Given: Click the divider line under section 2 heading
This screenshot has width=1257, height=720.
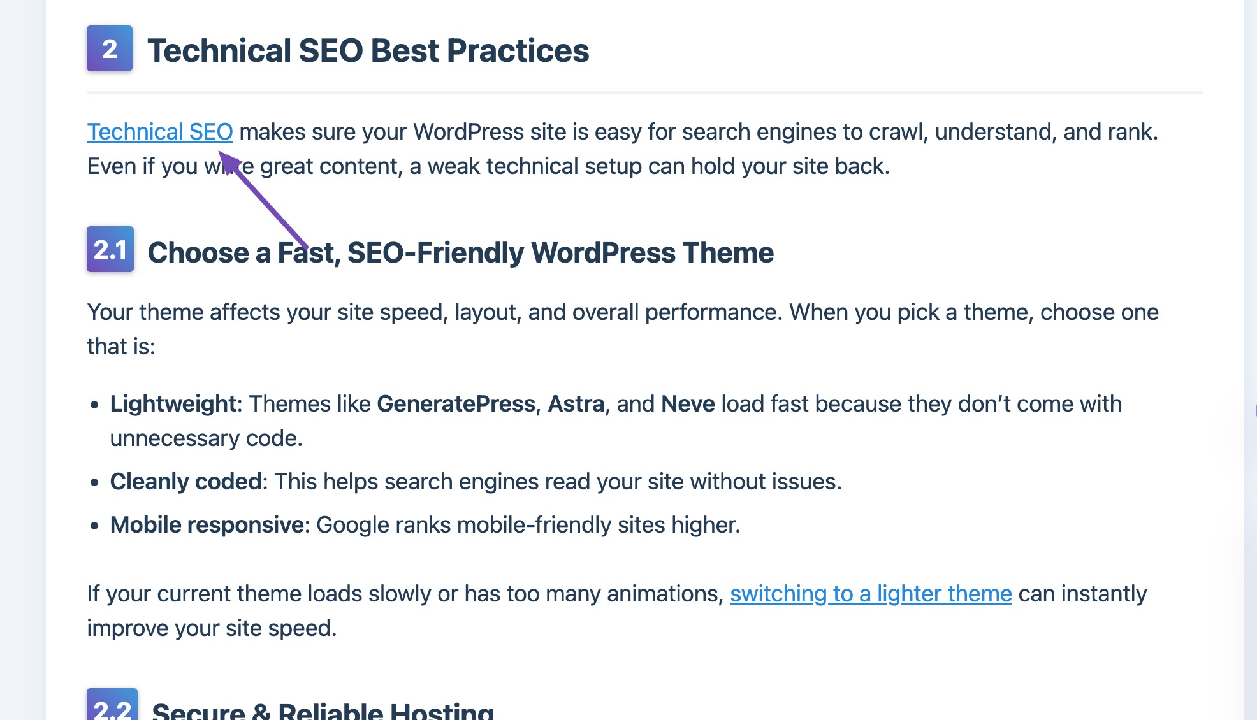Looking at the screenshot, I should (x=644, y=92).
